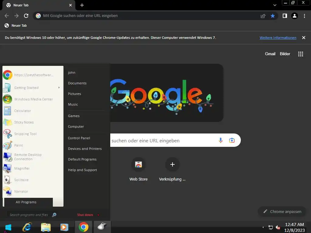Start Solitaire

pos(33,180)
